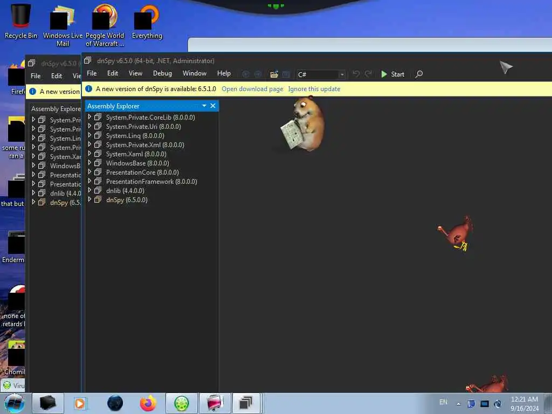The height and width of the screenshot is (414, 552).
Task: Open Everything desktop icon
Action: point(147,22)
